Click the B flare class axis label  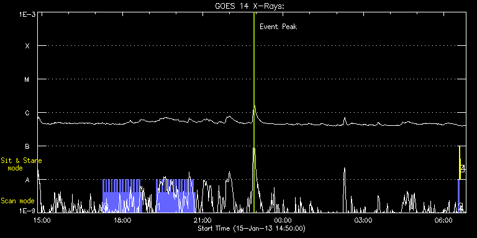(x=27, y=146)
